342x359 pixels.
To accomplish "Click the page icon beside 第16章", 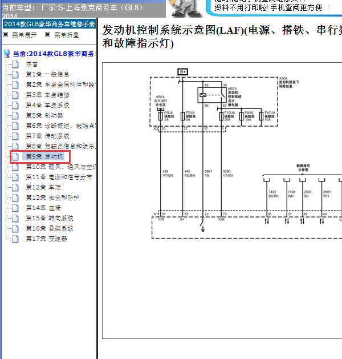I will pos(15,229).
